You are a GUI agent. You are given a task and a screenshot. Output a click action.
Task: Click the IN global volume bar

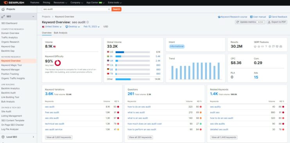tap(132, 56)
